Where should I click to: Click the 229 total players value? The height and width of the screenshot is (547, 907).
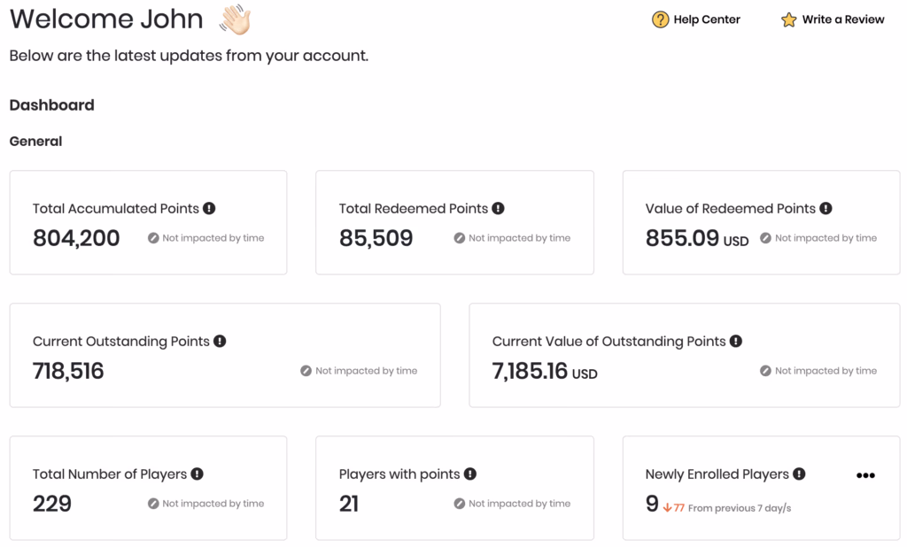52,504
